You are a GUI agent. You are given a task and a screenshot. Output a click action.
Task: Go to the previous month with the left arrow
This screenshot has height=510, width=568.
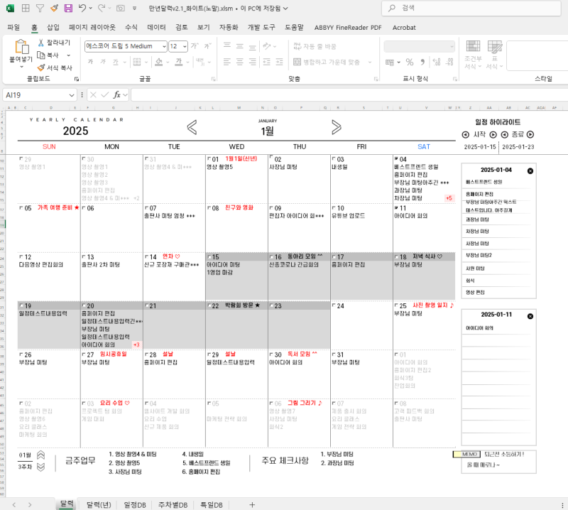tap(192, 127)
